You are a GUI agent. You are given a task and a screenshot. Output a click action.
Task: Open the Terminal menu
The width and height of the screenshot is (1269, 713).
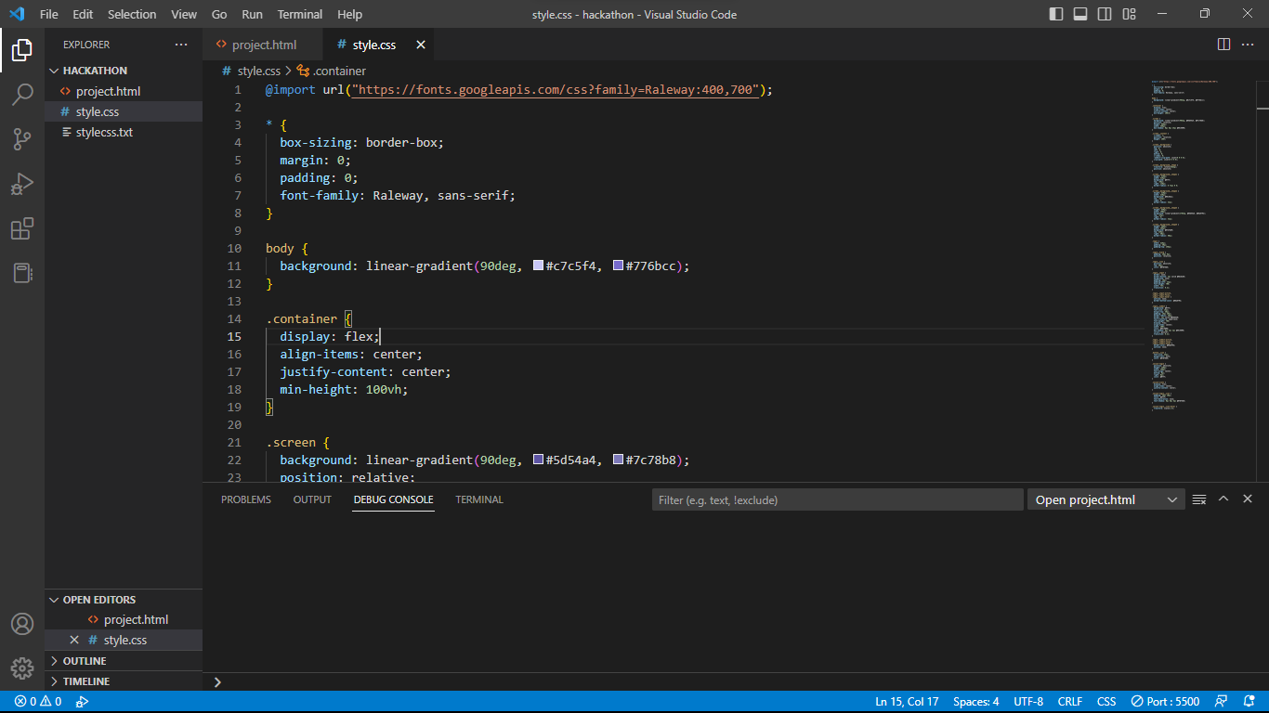[300, 14]
